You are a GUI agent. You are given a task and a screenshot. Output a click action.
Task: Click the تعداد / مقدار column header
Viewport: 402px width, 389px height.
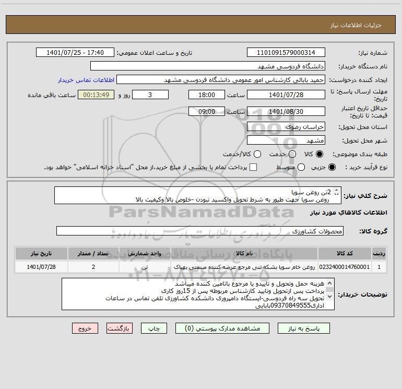point(93,253)
